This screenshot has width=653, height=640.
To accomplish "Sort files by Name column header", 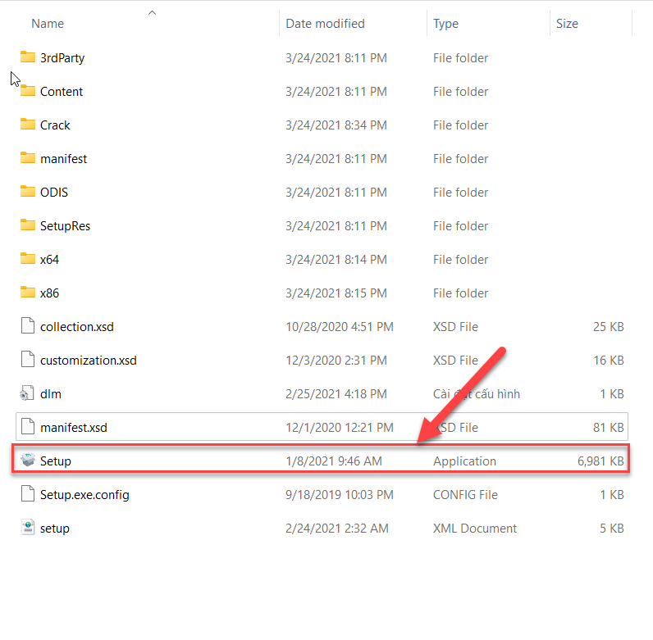I will click(x=48, y=24).
